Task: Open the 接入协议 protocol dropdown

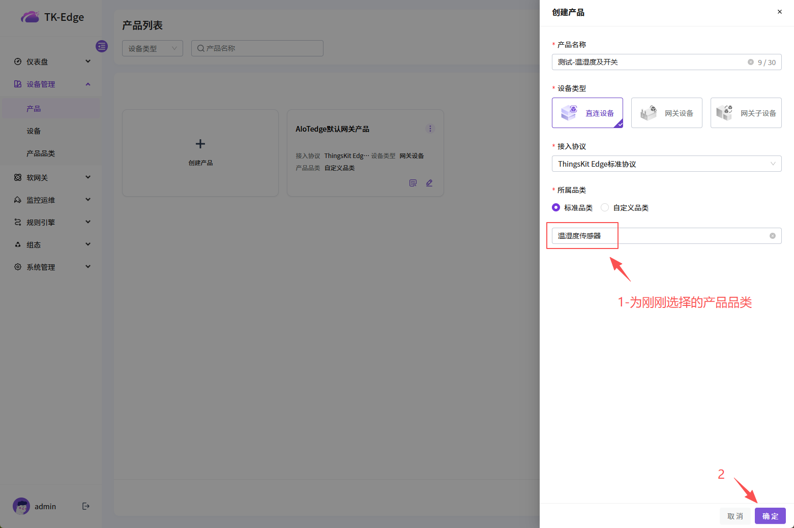Action: coord(666,164)
